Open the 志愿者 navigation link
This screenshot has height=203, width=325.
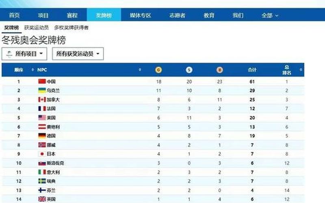pyautogui.click(x=177, y=15)
